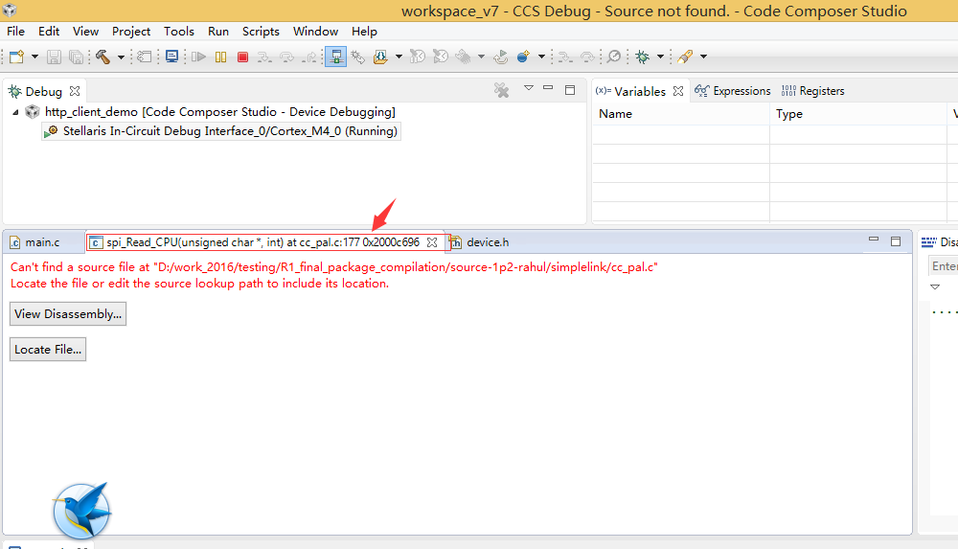Toggle the highlighted connect target icon
Image resolution: width=958 pixels, height=549 pixels.
coord(335,57)
